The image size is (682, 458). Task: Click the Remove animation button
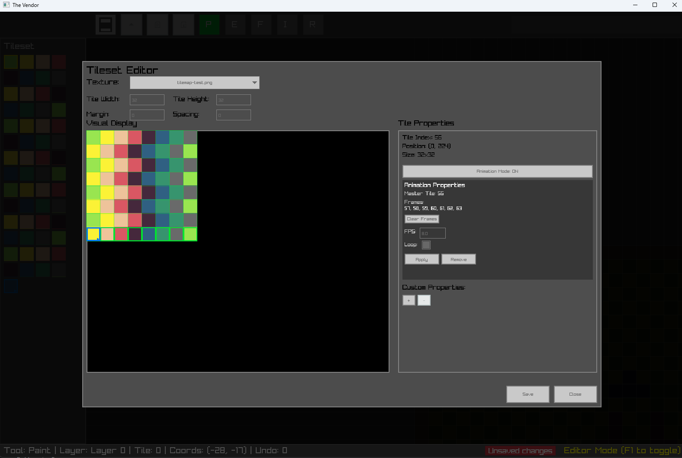click(459, 259)
